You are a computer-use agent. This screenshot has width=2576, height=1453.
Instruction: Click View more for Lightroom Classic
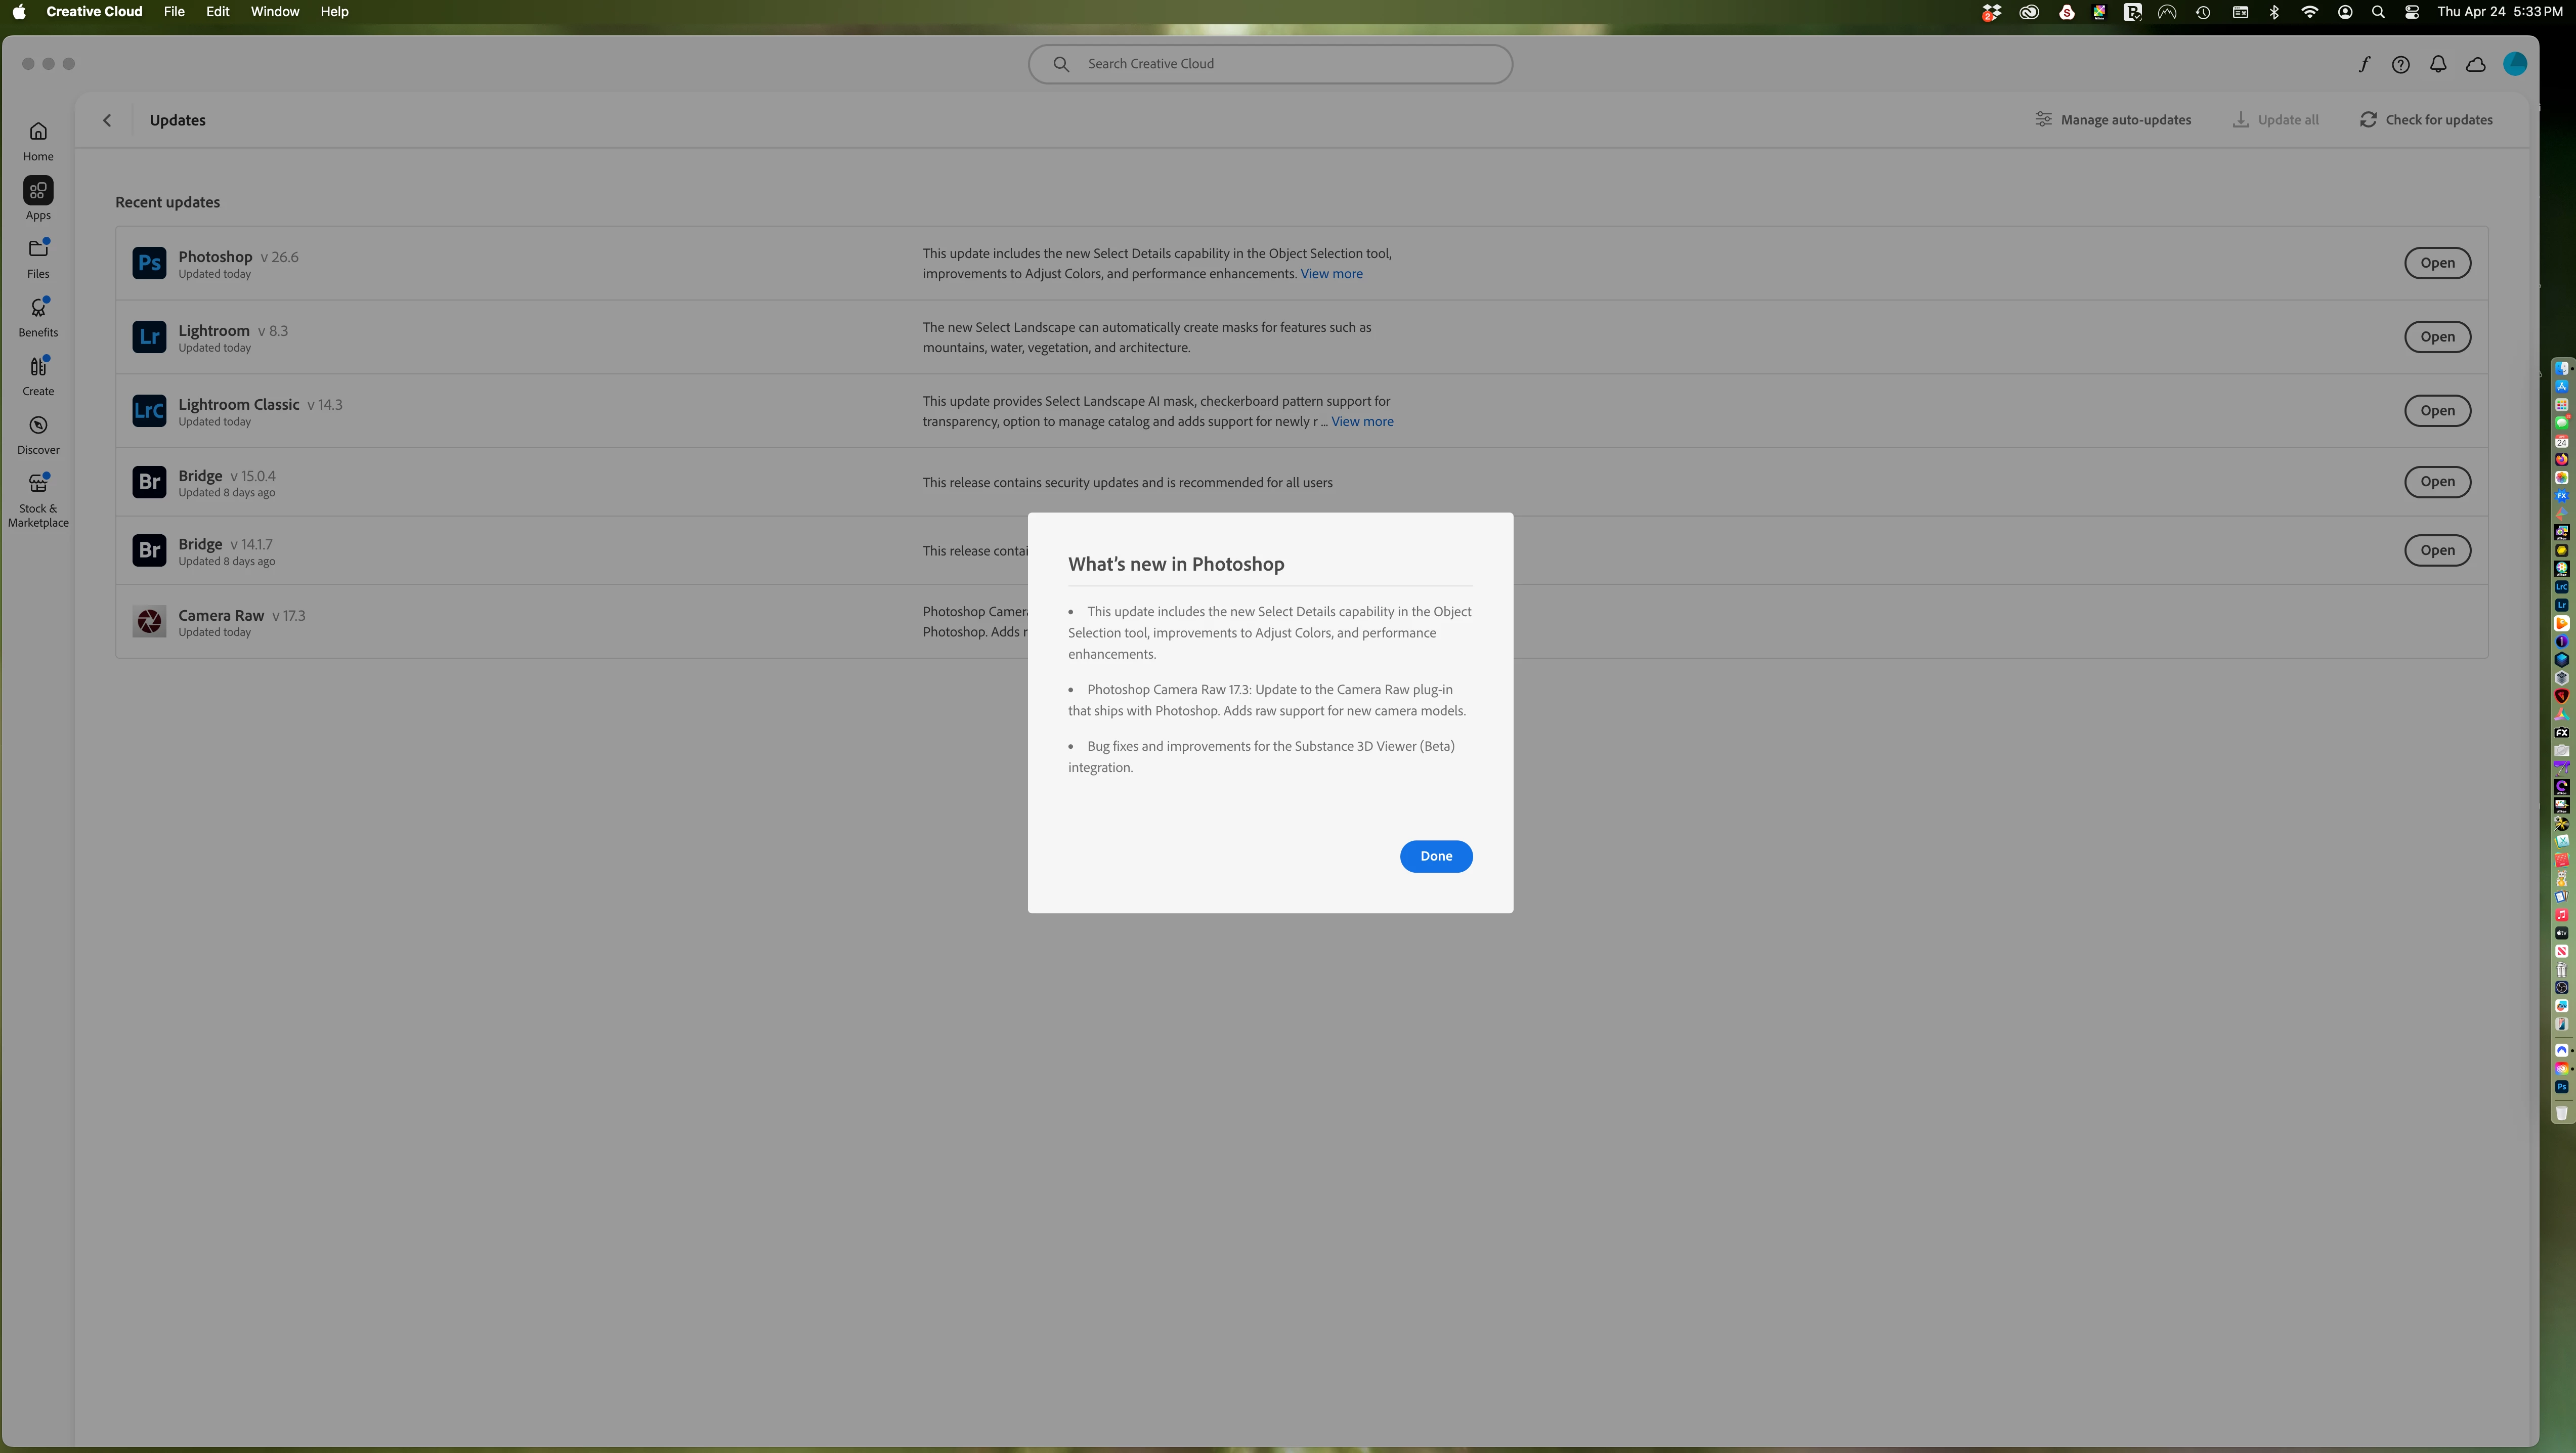coord(1362,422)
